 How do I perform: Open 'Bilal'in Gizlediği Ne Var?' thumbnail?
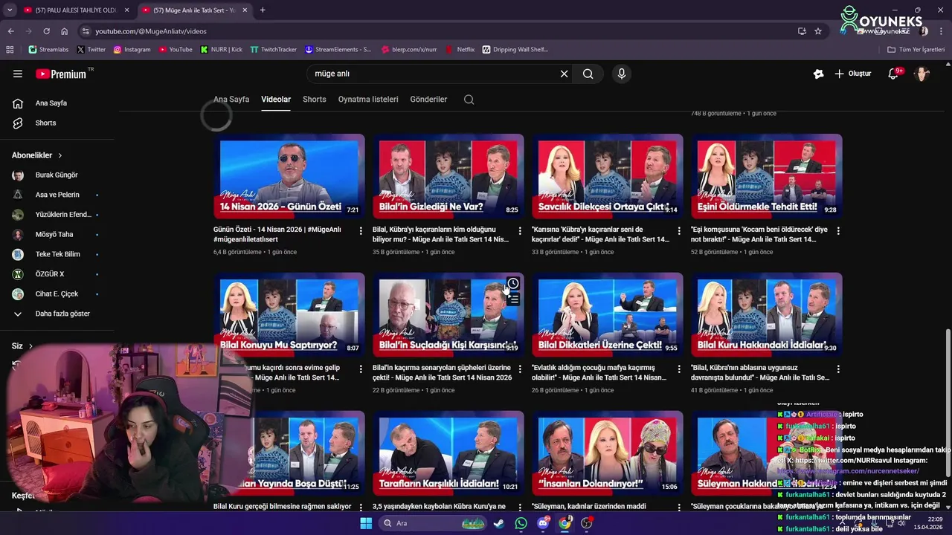(448, 176)
